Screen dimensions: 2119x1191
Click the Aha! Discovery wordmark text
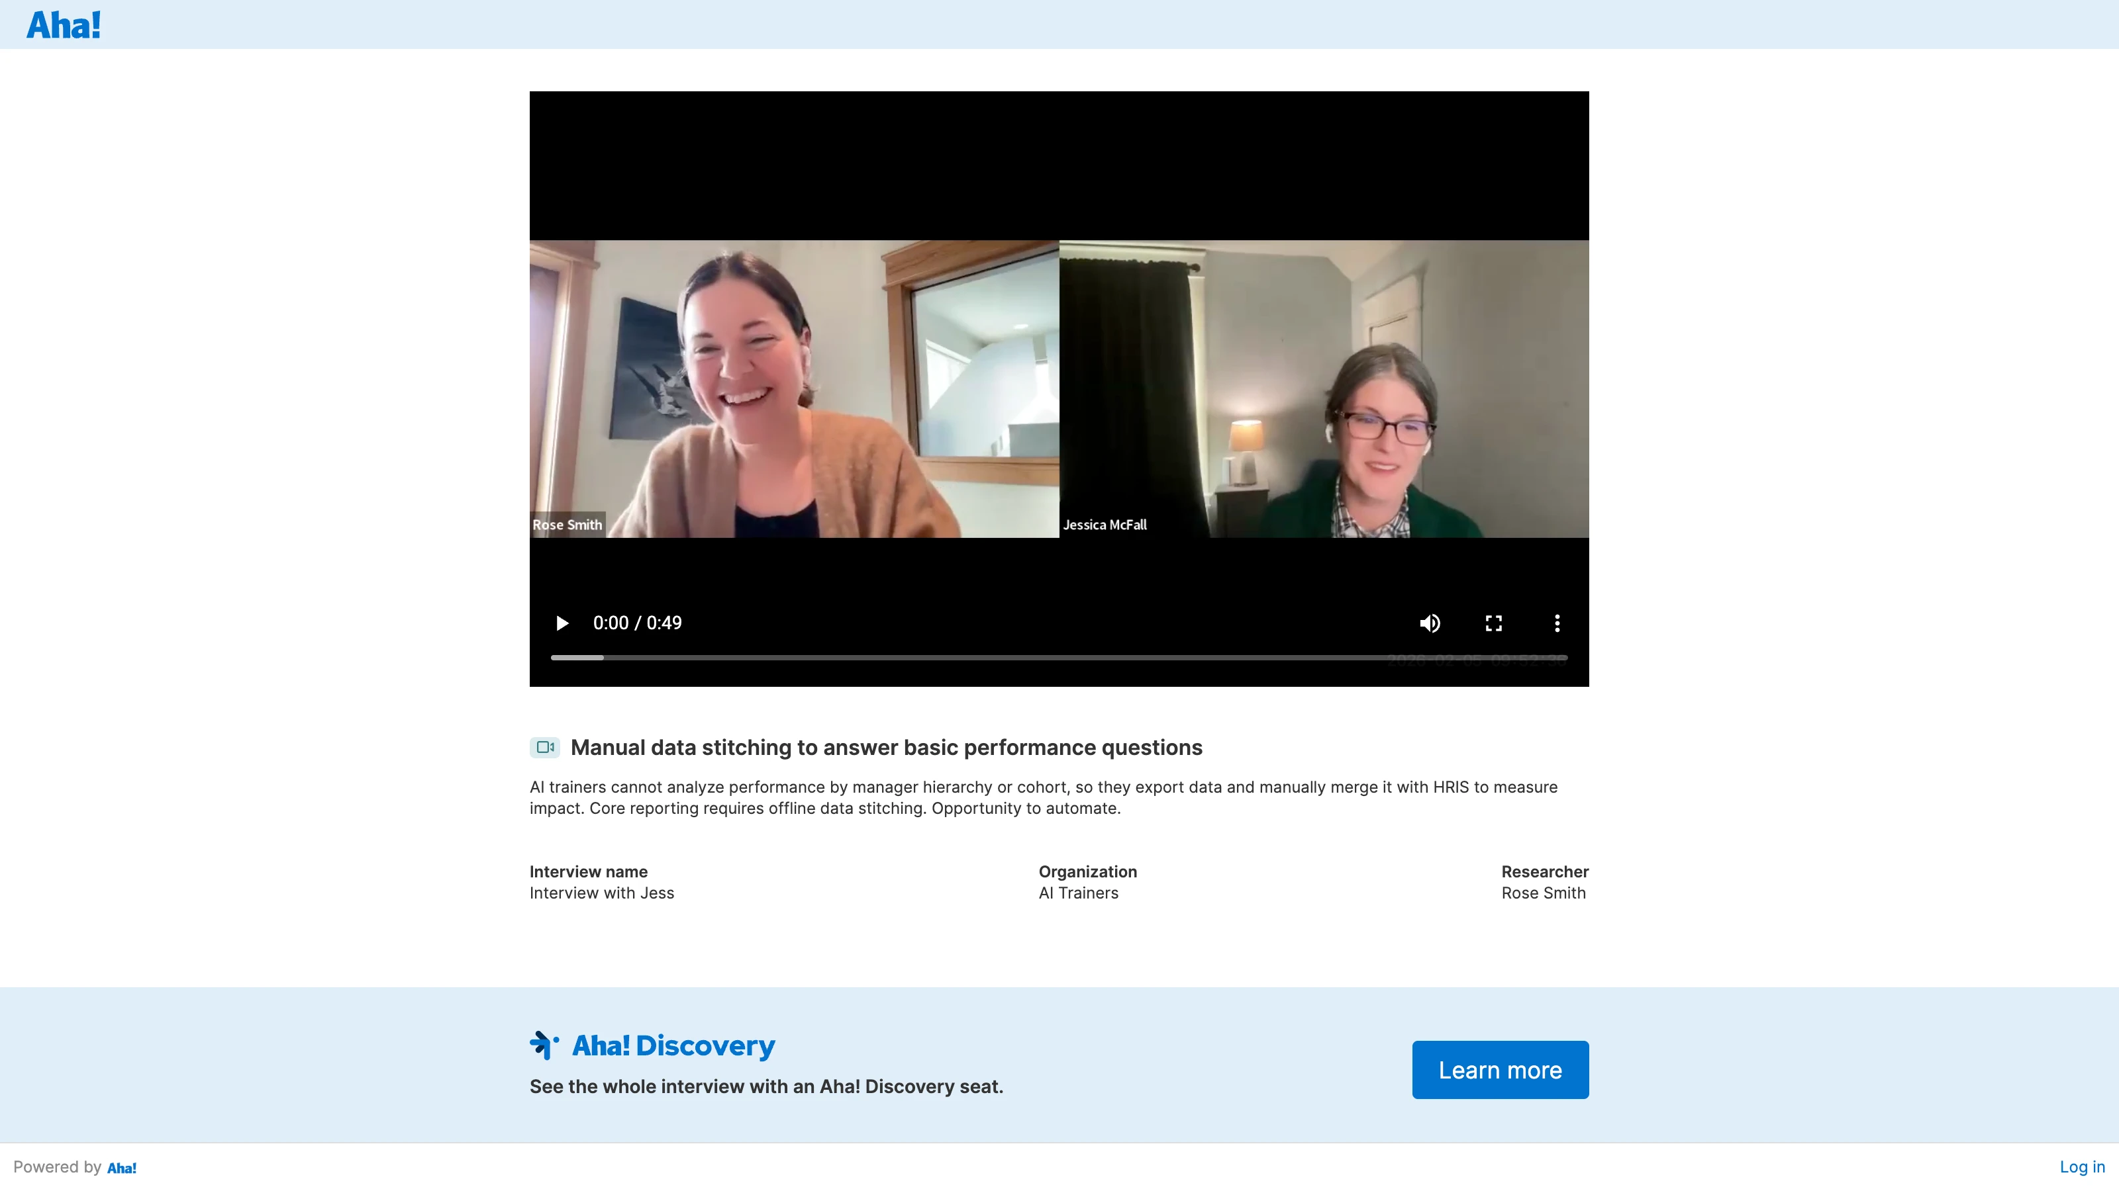click(x=673, y=1045)
